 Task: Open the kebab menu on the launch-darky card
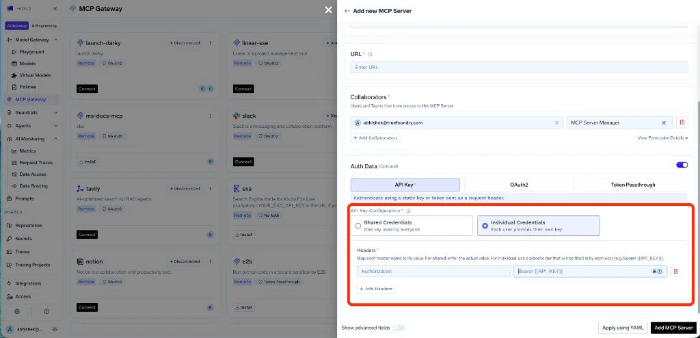point(211,43)
